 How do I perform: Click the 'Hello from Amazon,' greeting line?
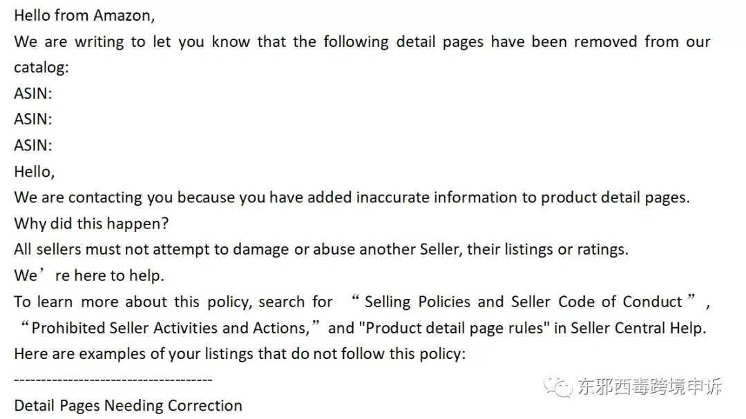coord(84,16)
